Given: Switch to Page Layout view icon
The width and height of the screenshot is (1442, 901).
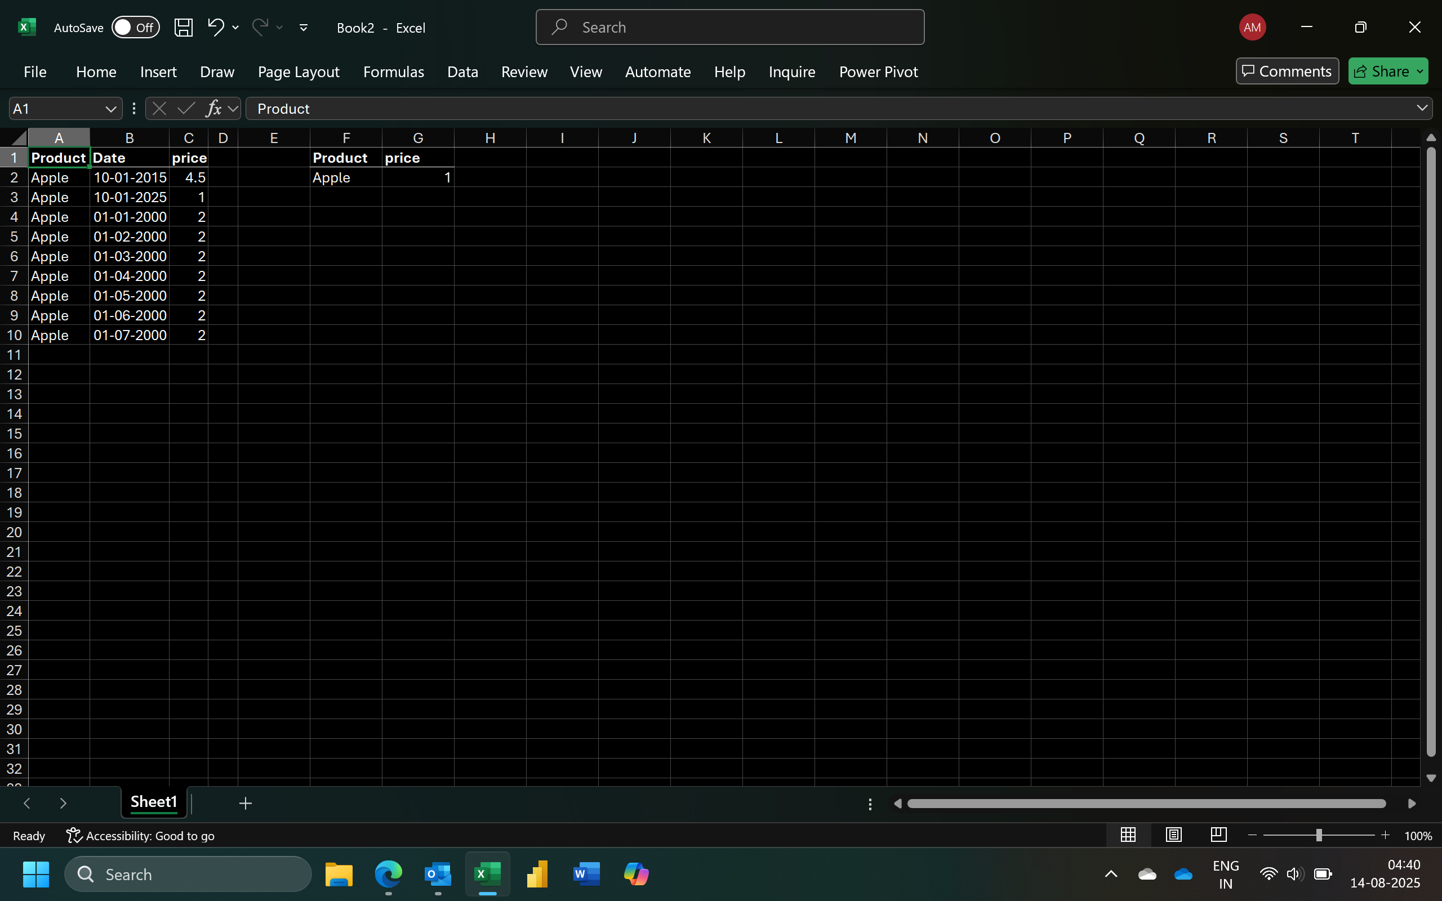Looking at the screenshot, I should (x=1173, y=835).
